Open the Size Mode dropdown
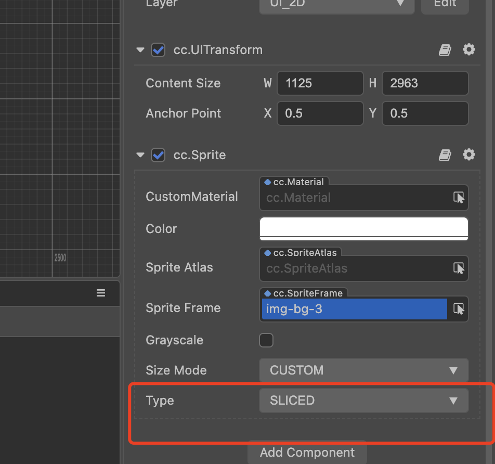 pos(363,370)
